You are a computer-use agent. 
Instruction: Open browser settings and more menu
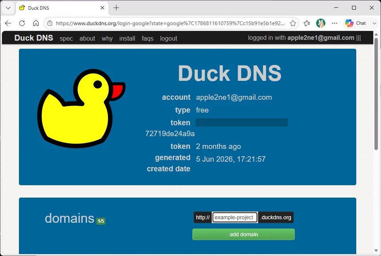(x=334, y=23)
